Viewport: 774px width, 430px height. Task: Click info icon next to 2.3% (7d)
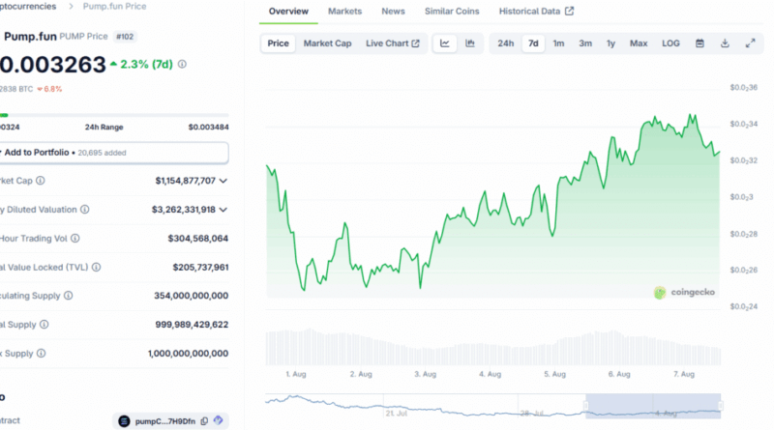(x=182, y=64)
